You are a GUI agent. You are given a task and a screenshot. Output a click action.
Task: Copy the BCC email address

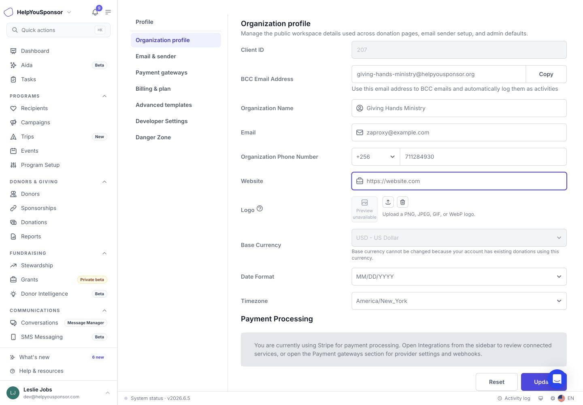coord(546,74)
